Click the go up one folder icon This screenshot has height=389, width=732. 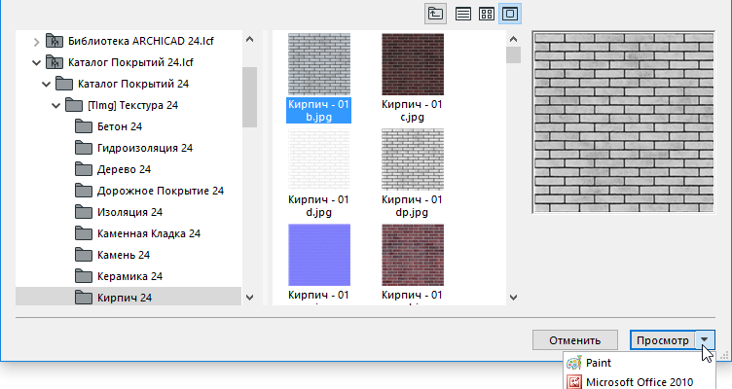tap(435, 14)
